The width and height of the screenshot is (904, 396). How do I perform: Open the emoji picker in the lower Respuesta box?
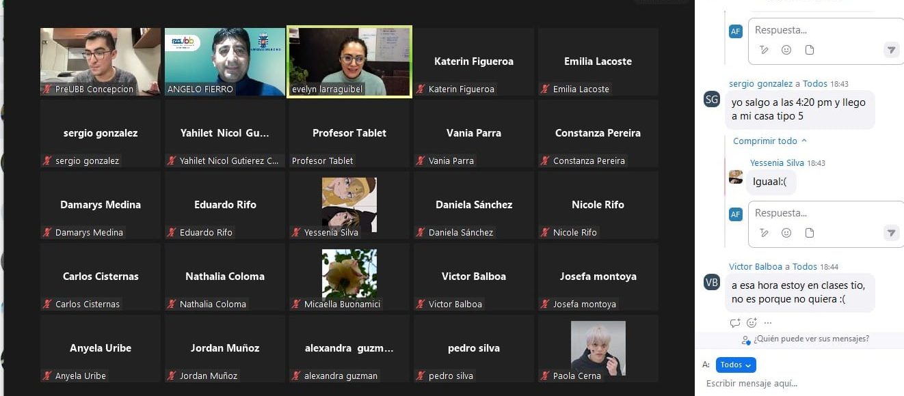pos(786,233)
